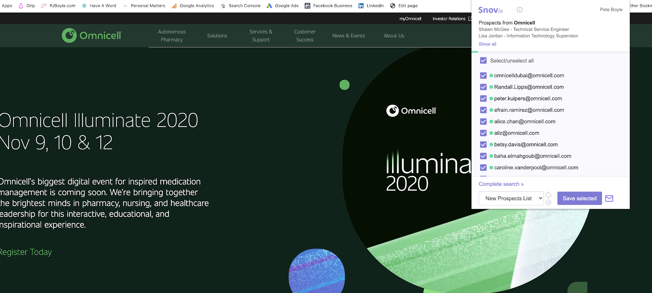Uncheck alice.chan@omnicell.com checkbox
Image resolution: width=652 pixels, height=293 pixels.
pos(483,121)
